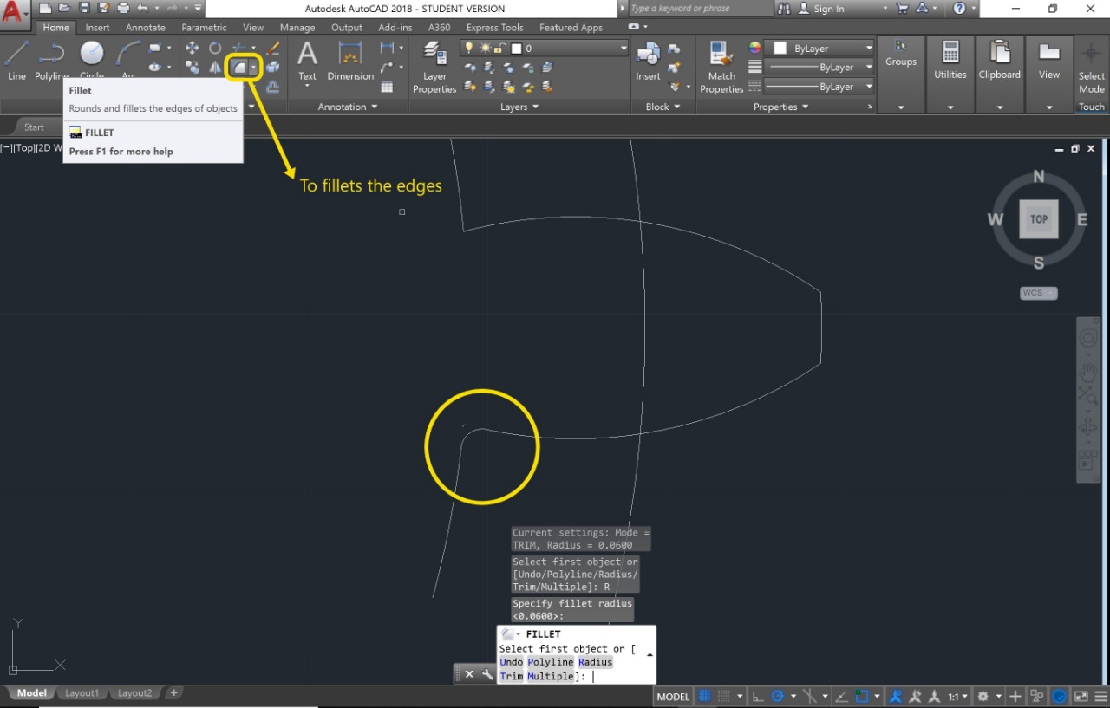Toggle the drawing grid display
This screenshot has height=708, width=1110.
704,696
